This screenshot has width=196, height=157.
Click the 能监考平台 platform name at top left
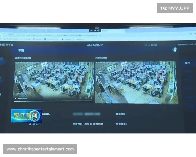(7, 44)
